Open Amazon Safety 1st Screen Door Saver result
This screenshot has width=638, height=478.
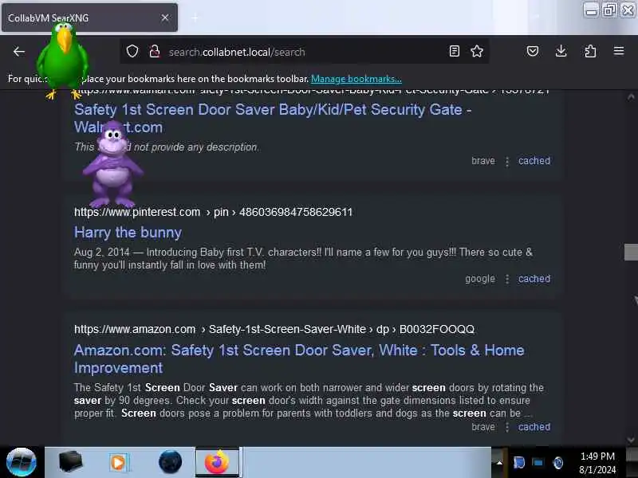pos(299,359)
